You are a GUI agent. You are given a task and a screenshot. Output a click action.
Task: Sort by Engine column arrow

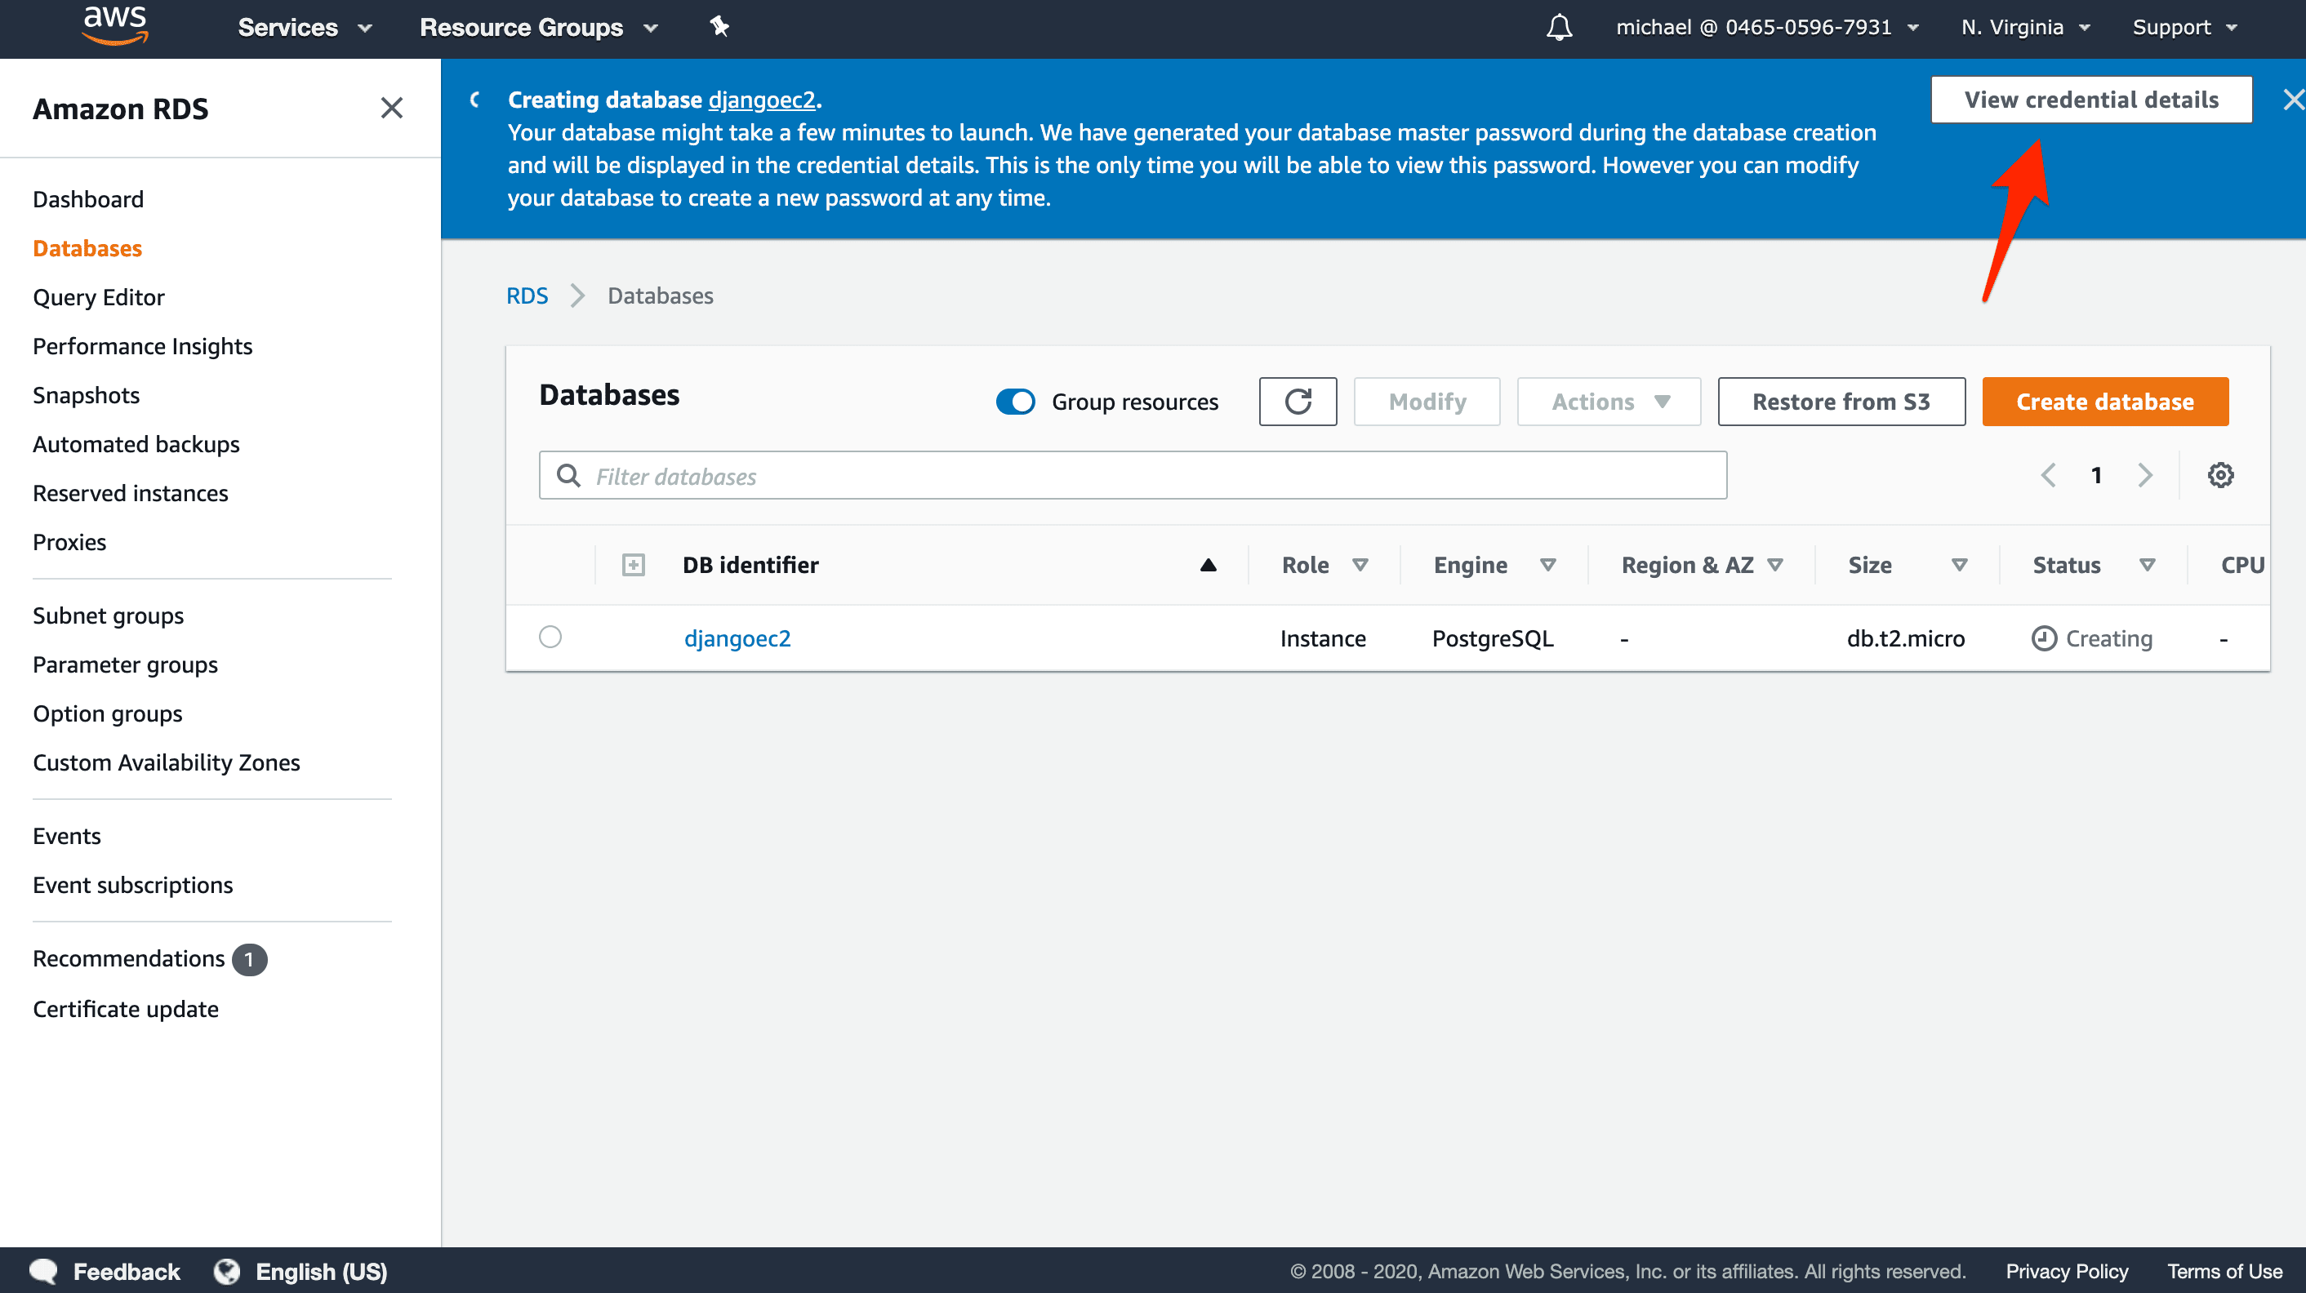coord(1547,565)
